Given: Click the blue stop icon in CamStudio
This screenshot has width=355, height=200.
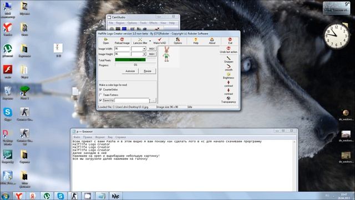Looking at the screenshot, I should click(124, 29).
